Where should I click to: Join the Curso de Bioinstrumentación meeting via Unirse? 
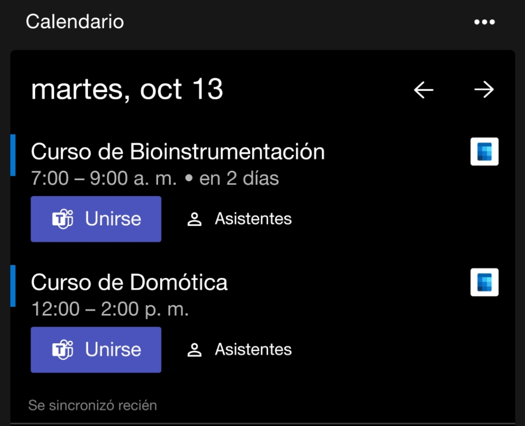point(95,219)
